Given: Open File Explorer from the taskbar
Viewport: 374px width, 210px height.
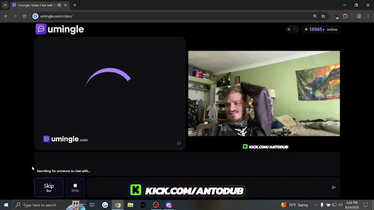Looking at the screenshot, I should click(130, 205).
